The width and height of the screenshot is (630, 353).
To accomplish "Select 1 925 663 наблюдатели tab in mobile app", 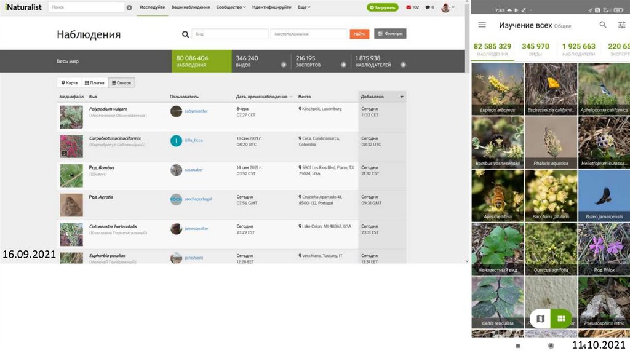I will [x=578, y=49].
